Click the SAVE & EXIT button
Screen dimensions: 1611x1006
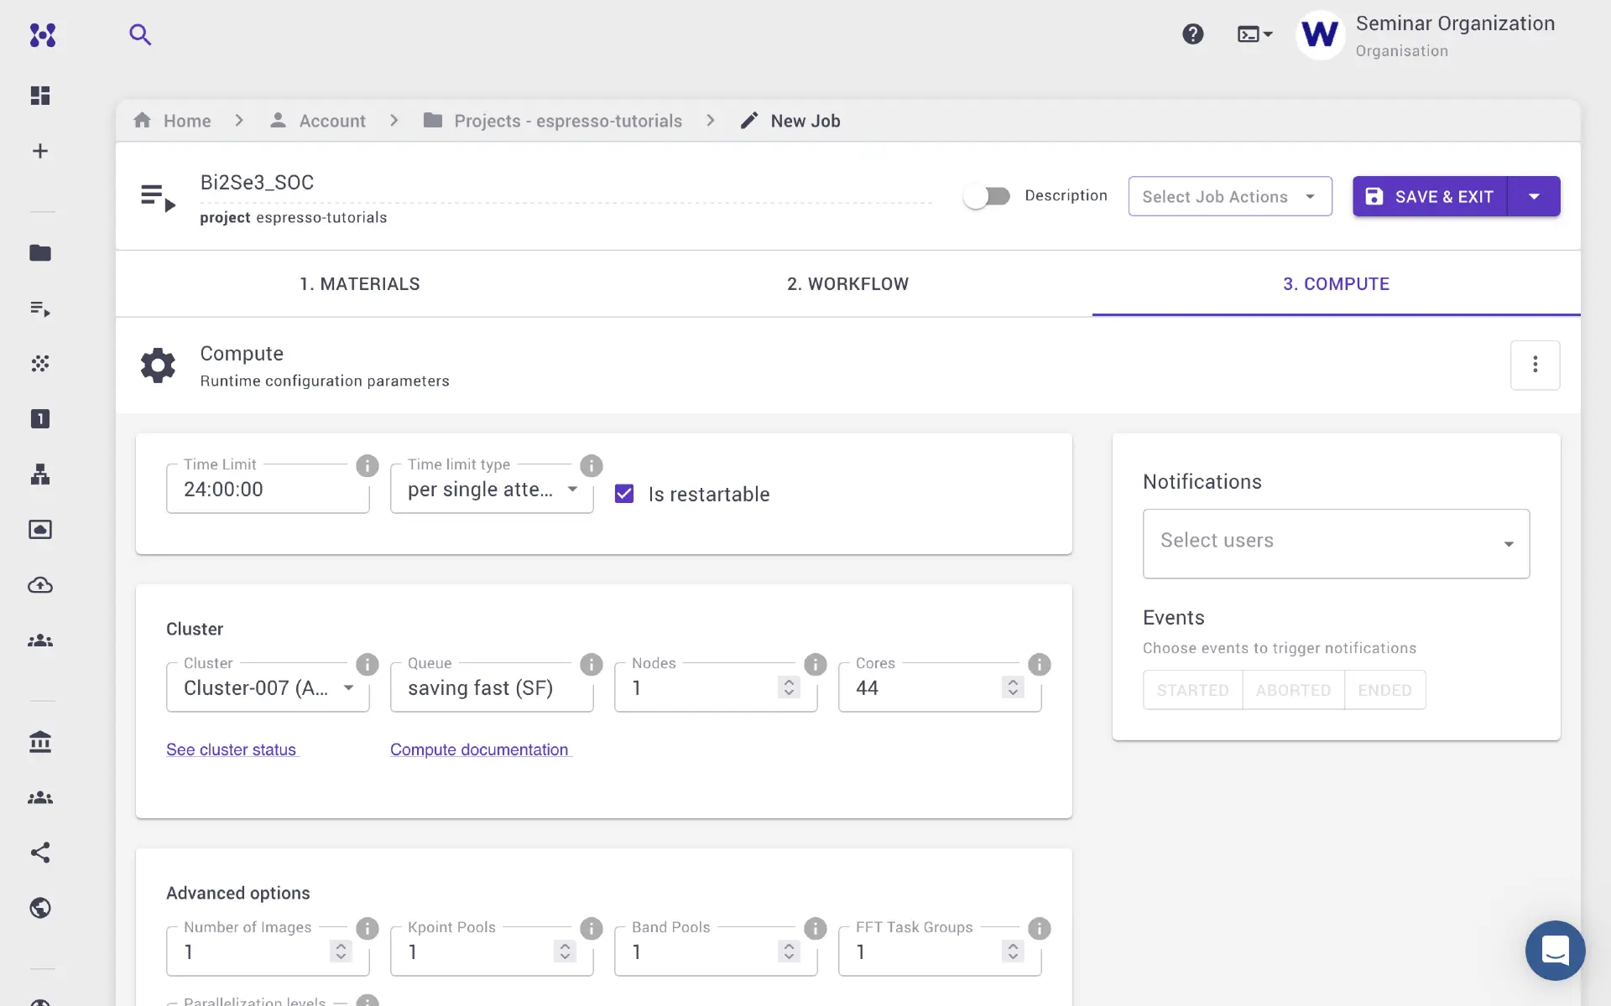[1430, 196]
